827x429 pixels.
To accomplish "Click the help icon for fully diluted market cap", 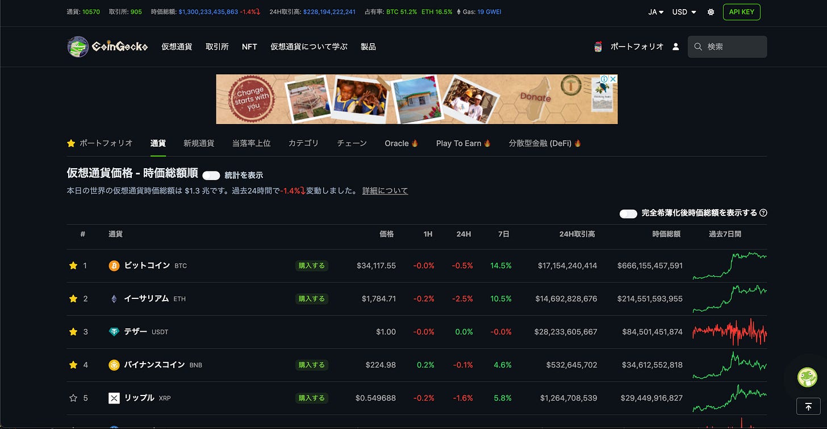I will point(763,213).
